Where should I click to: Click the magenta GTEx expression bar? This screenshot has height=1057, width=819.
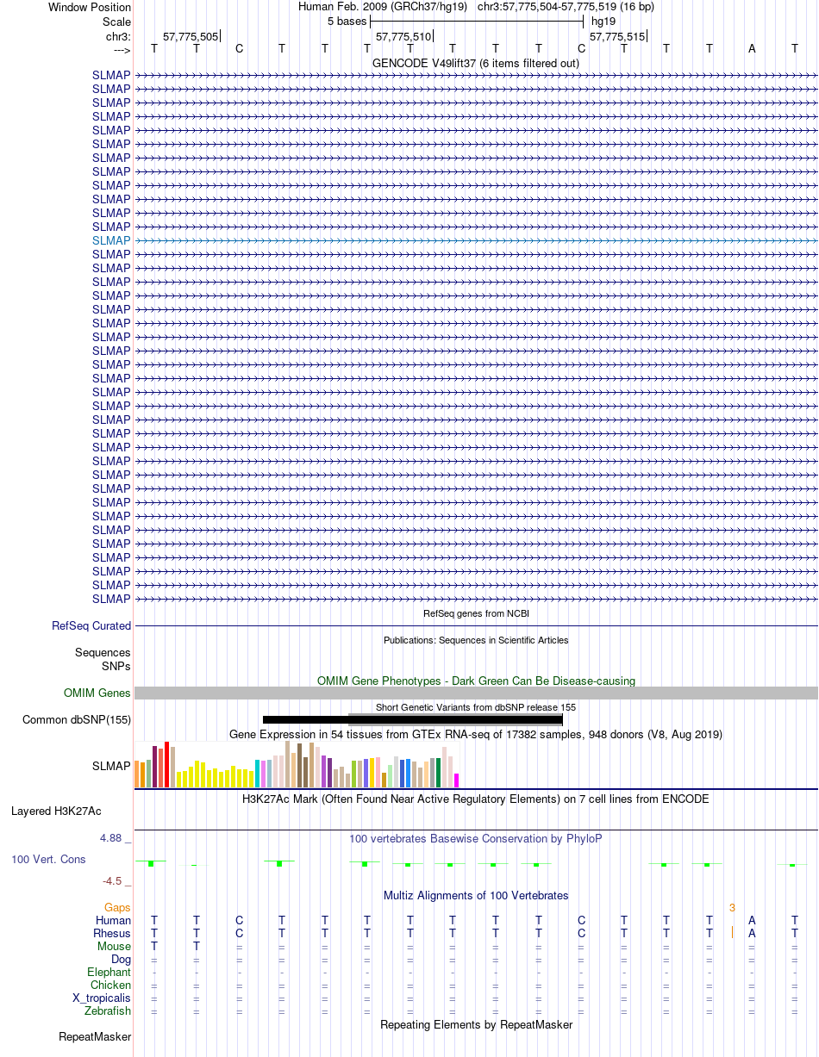[457, 780]
